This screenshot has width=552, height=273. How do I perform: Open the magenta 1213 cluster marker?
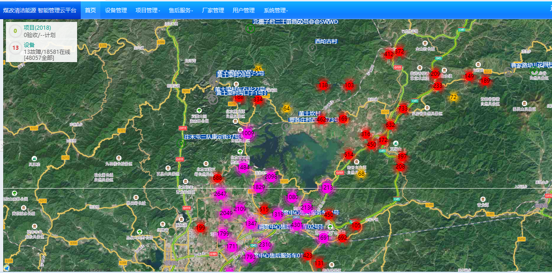pos(327,187)
